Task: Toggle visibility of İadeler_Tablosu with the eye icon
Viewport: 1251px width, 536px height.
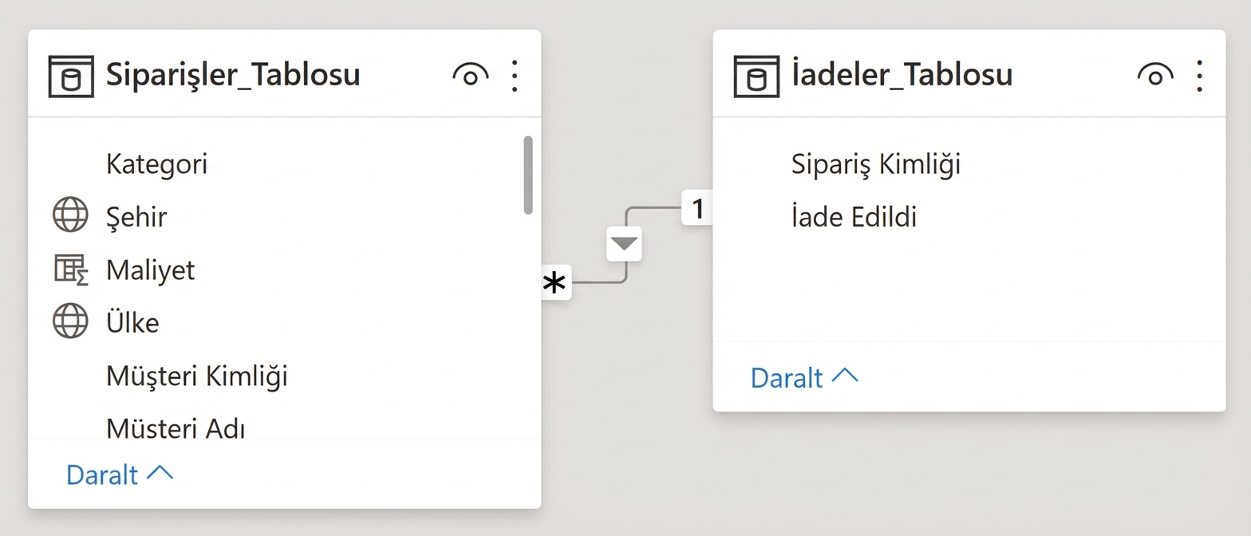Action: [1154, 74]
